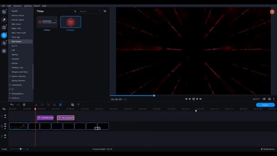Select the Titles tab icon
The image size is (277, 156).
(x=4, y=36)
